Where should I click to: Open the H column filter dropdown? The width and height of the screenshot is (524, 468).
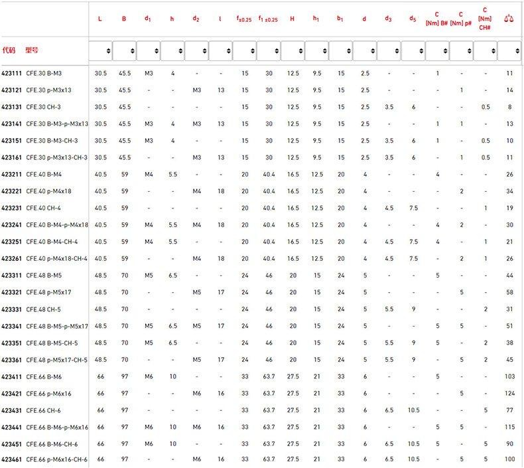(293, 50)
